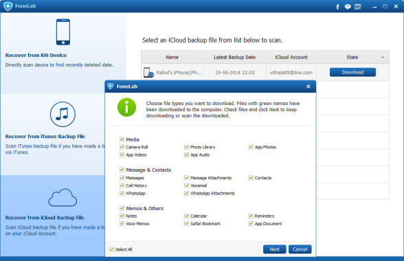Toggle the WhatsApp Attachments checkbox
The height and width of the screenshot is (261, 404).
click(187, 193)
